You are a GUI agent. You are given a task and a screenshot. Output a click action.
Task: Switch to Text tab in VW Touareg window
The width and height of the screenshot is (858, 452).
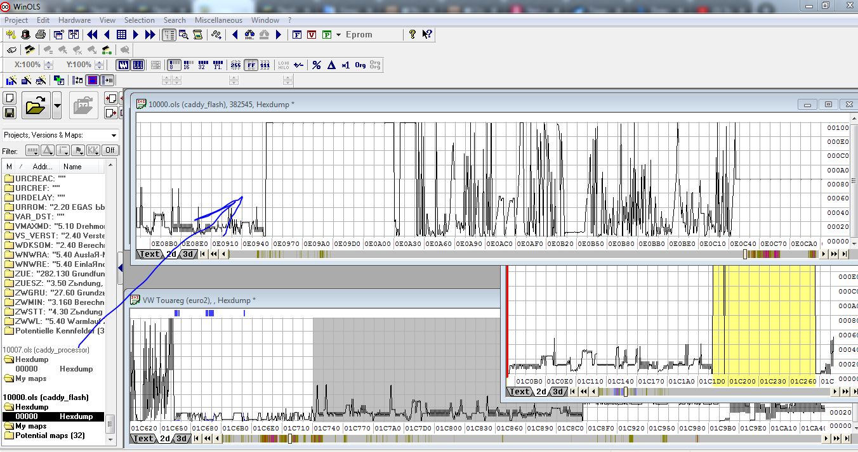pos(143,439)
